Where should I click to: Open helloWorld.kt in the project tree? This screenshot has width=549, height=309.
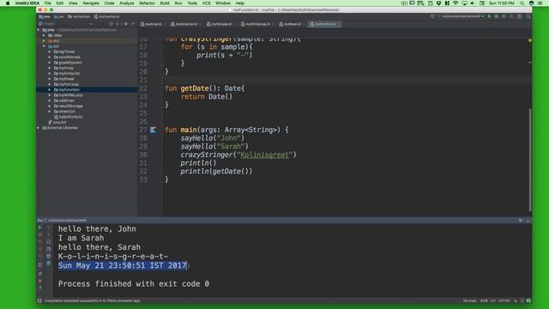(x=70, y=117)
